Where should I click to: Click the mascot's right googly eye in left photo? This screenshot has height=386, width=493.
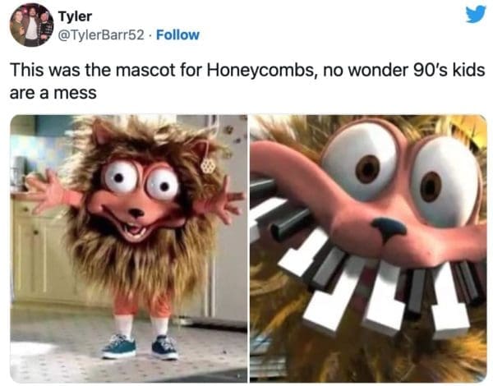[164, 186]
